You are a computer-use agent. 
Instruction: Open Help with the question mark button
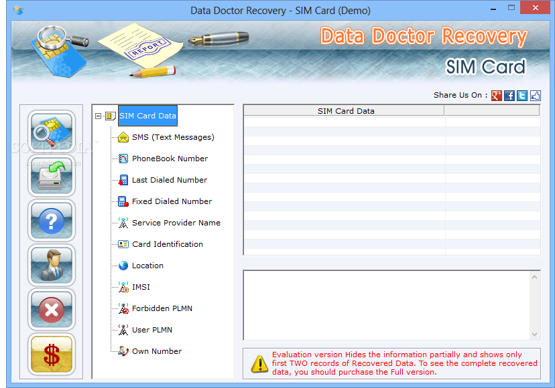click(x=52, y=221)
